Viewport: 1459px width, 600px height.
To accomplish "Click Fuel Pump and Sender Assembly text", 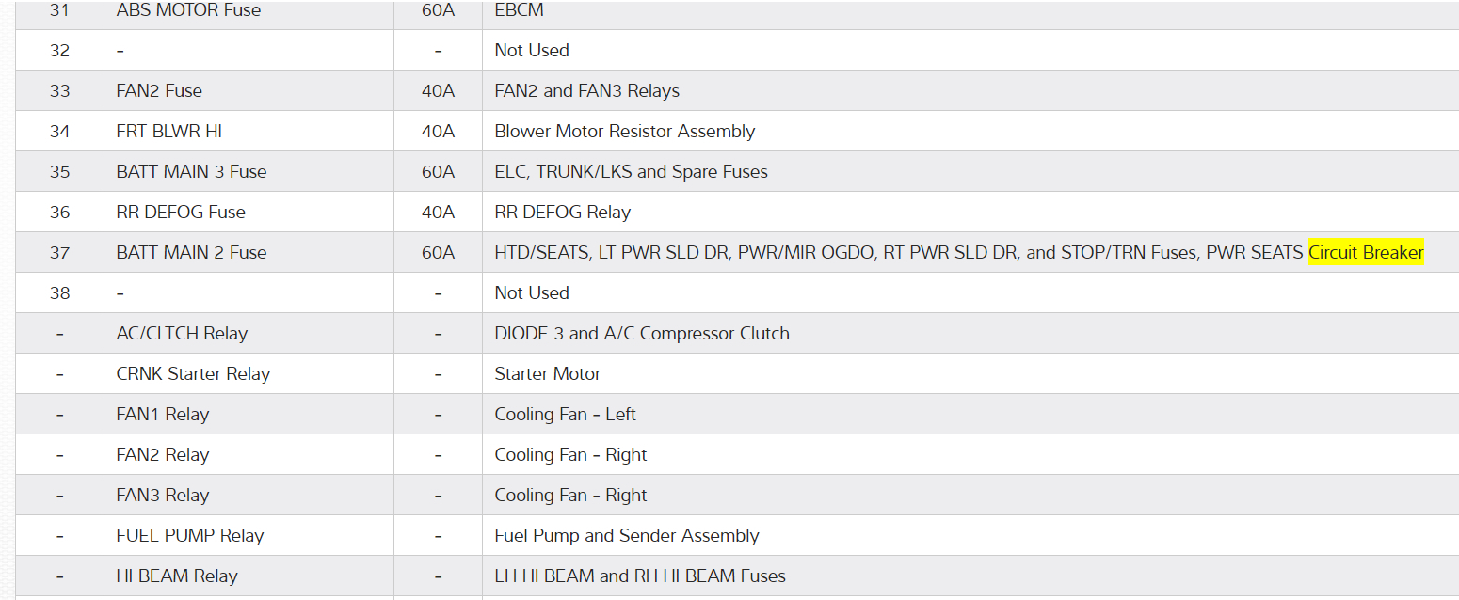I will [x=626, y=536].
